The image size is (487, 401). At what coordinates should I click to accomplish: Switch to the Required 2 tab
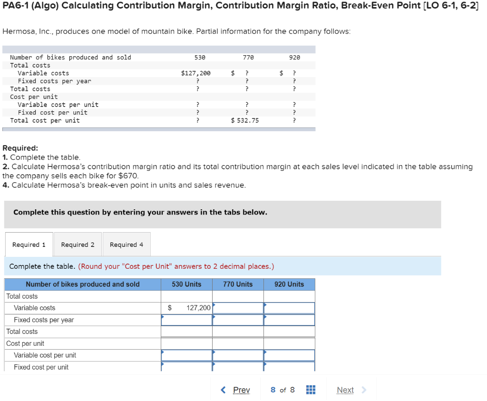pos(78,244)
